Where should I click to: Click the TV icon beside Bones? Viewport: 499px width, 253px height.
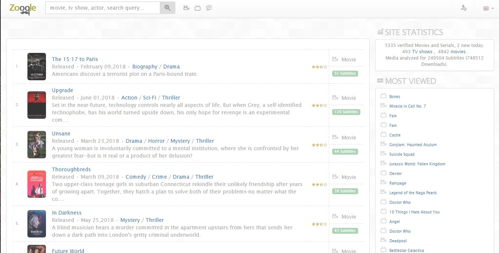coord(383,96)
